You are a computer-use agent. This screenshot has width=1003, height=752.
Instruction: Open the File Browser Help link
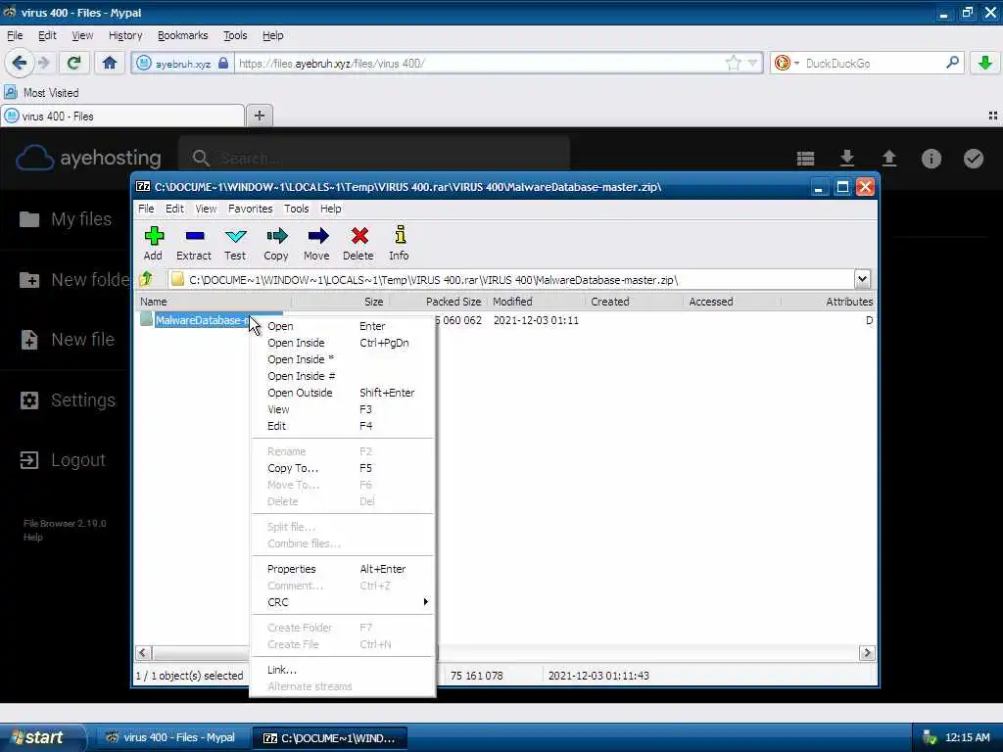(x=33, y=538)
